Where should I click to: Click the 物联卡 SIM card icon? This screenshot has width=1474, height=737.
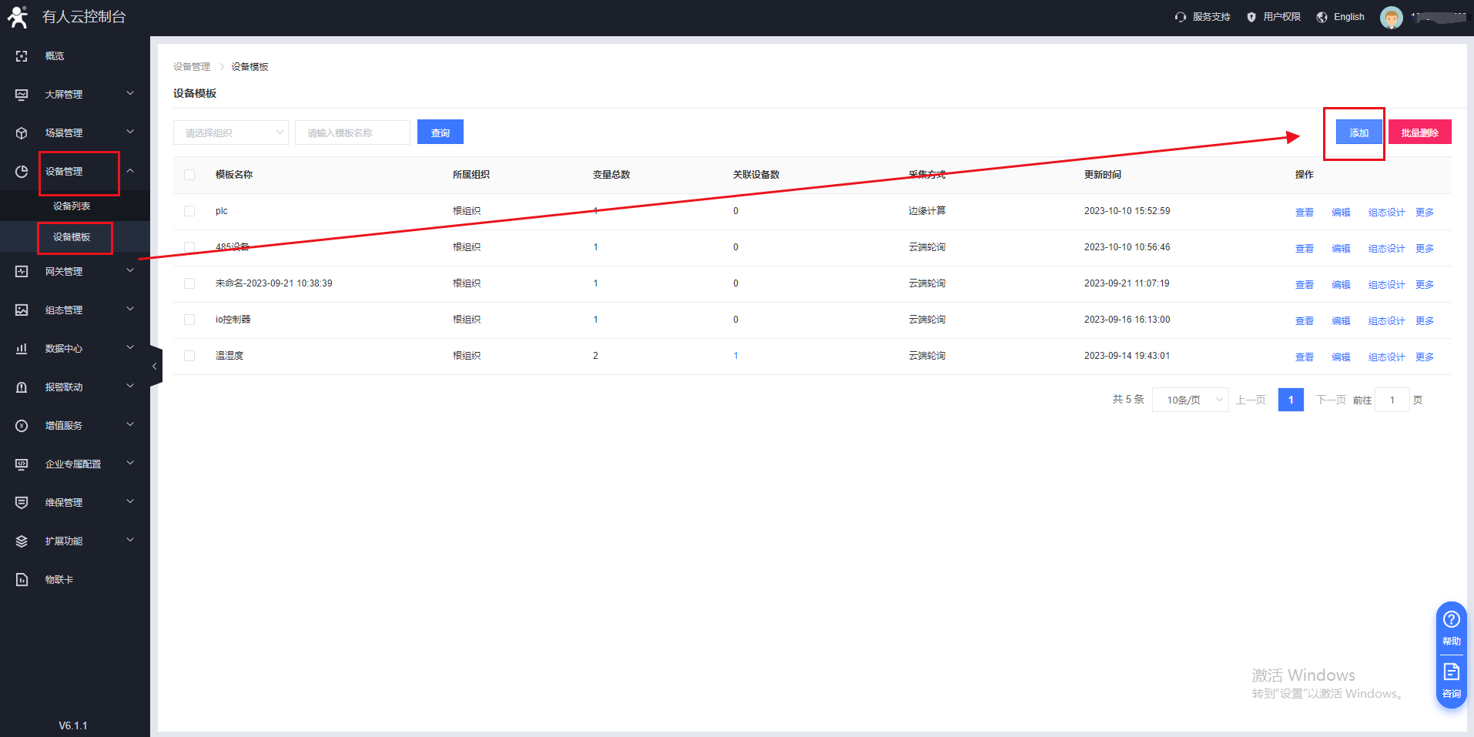pos(22,580)
